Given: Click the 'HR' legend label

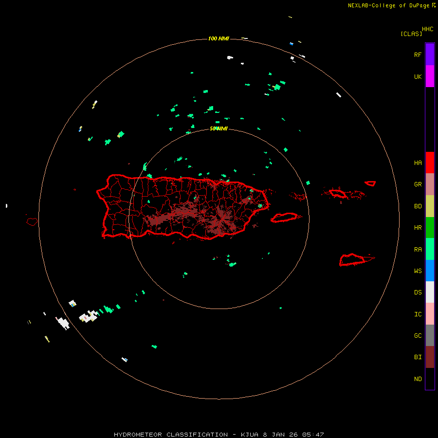Looking at the screenshot, I should [x=418, y=228].
